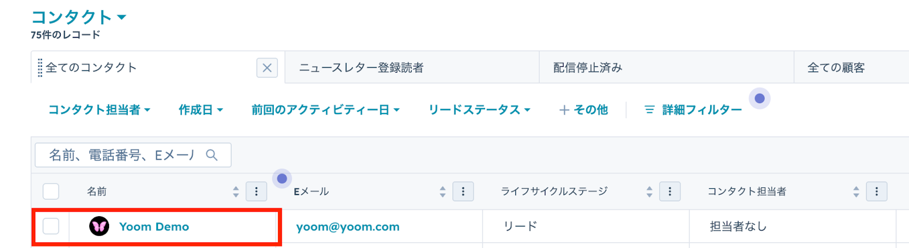Close the 全てのコンタクト view tab
The width and height of the screenshot is (909, 248).
tap(267, 68)
